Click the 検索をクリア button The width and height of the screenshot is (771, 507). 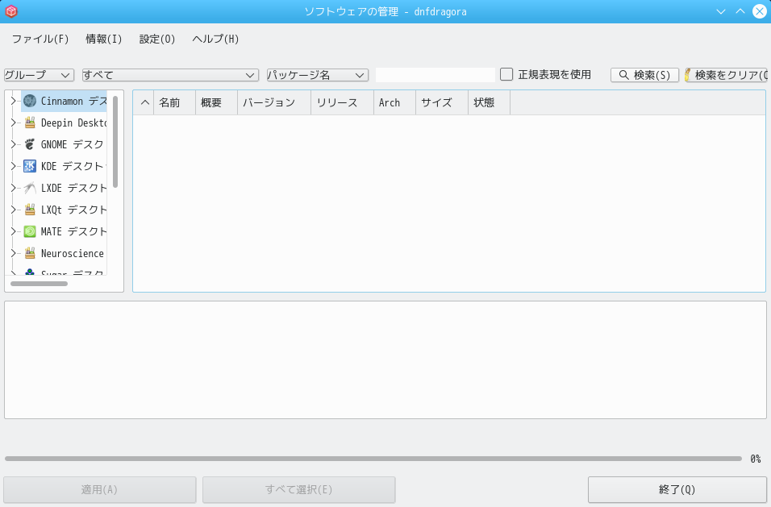(727, 75)
